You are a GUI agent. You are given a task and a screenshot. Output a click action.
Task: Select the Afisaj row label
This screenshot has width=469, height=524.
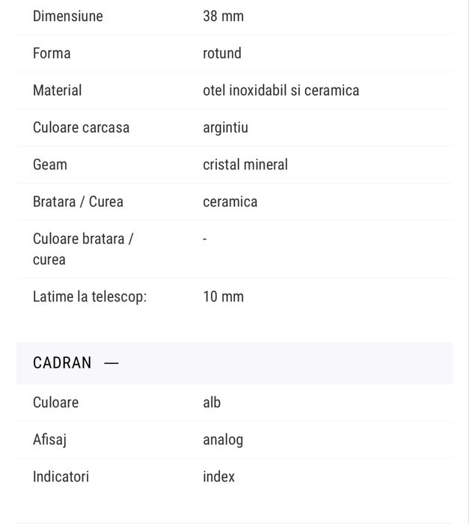point(49,439)
